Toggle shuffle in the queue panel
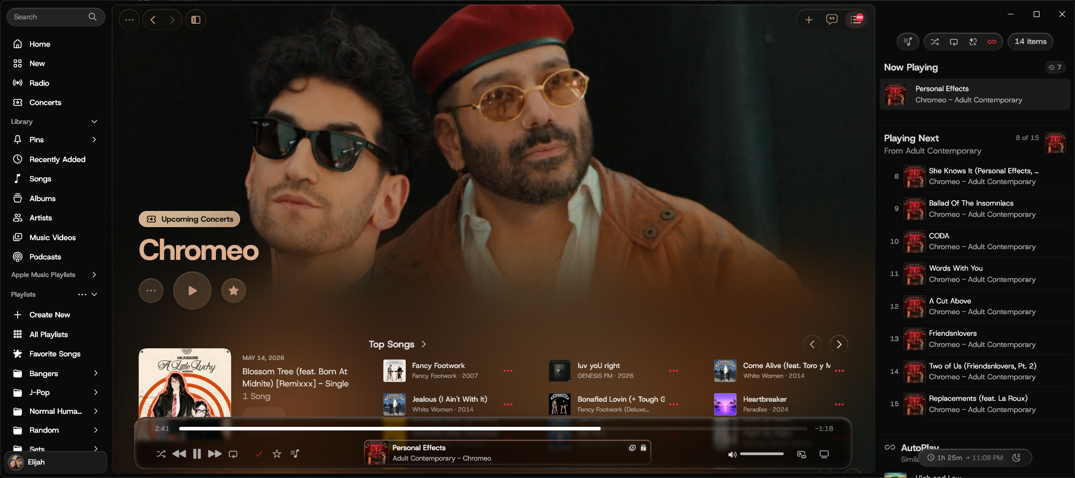1075x478 pixels. tap(935, 42)
